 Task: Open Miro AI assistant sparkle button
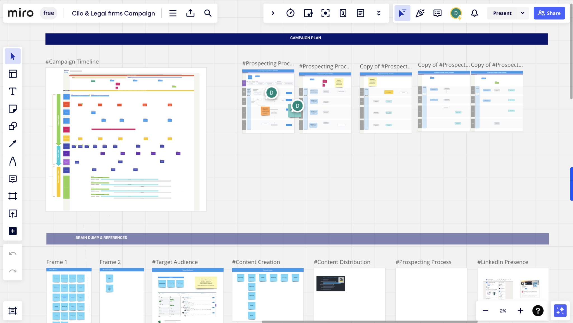coord(560,311)
